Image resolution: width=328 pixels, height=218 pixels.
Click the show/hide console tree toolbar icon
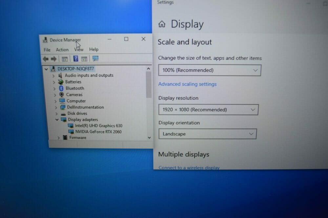[65, 59]
